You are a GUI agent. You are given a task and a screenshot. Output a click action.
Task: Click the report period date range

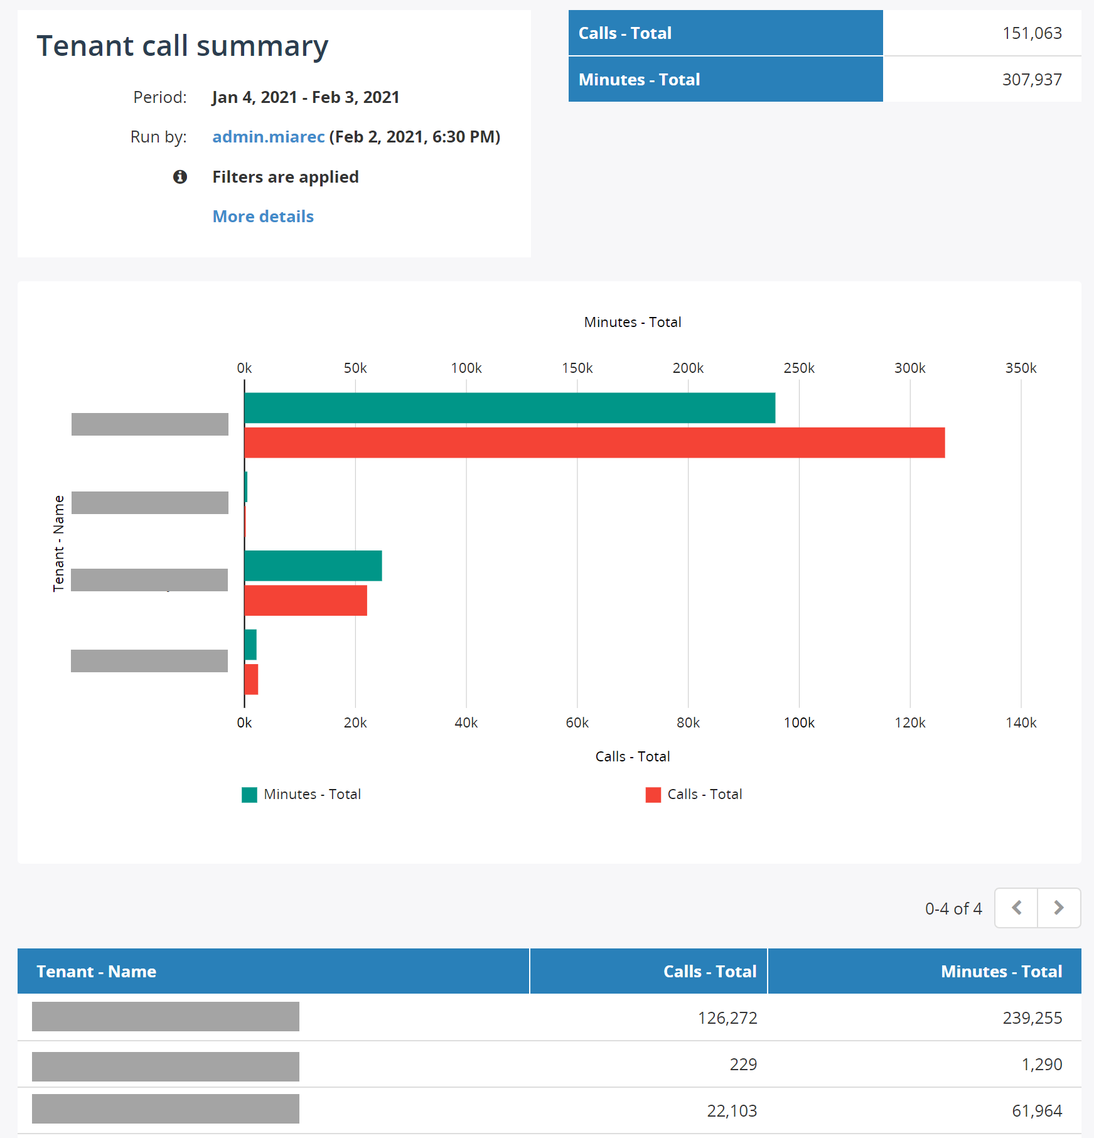coord(306,97)
